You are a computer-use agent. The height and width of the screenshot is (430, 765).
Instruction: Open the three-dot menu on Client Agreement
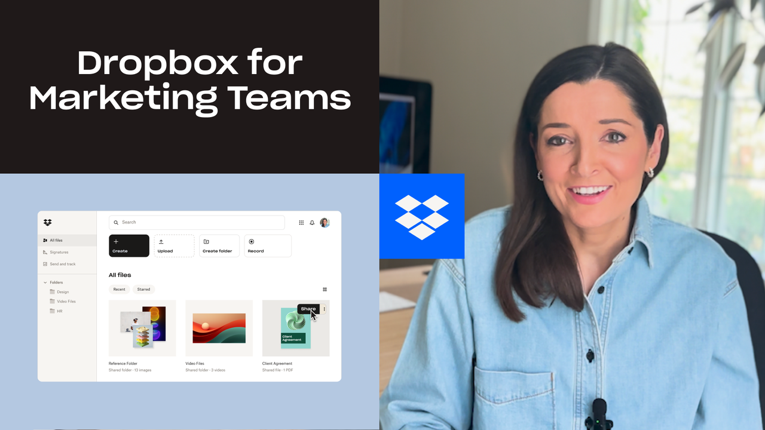[x=325, y=309]
